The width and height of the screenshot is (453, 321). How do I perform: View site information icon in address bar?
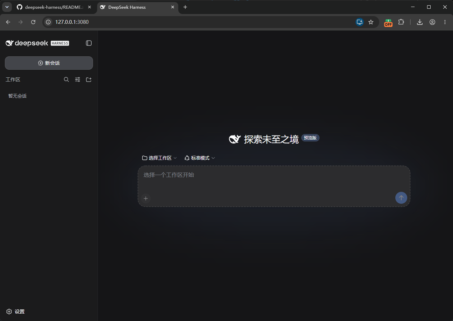[x=49, y=22]
